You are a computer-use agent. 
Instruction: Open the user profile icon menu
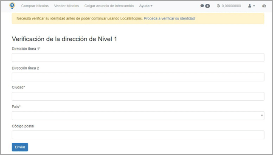(250, 6)
